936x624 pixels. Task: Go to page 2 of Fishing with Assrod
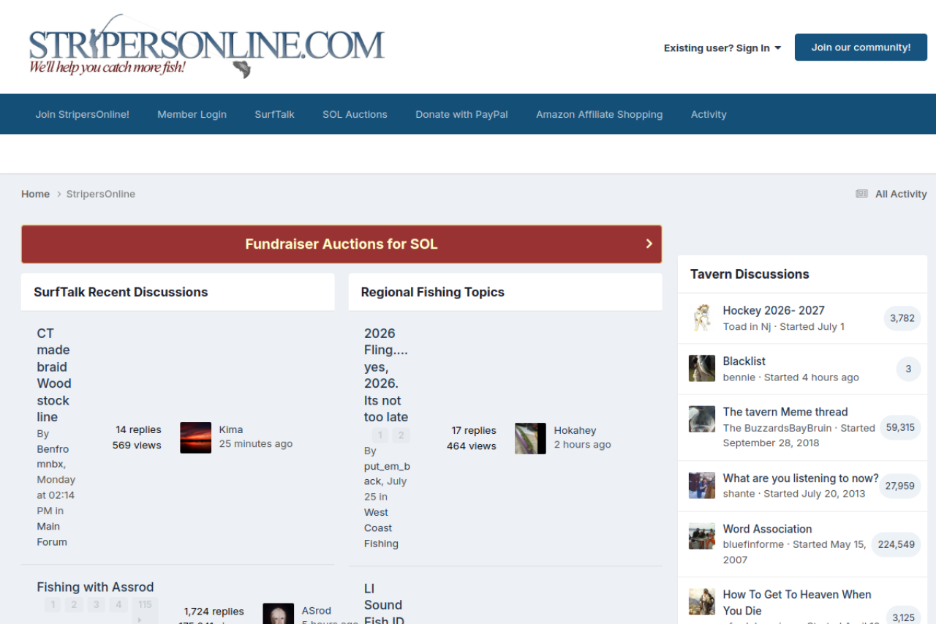(x=74, y=605)
